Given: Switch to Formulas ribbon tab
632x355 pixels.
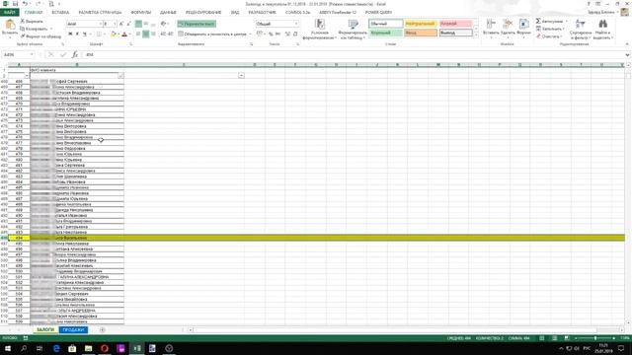Looking at the screenshot, I should click(140, 13).
